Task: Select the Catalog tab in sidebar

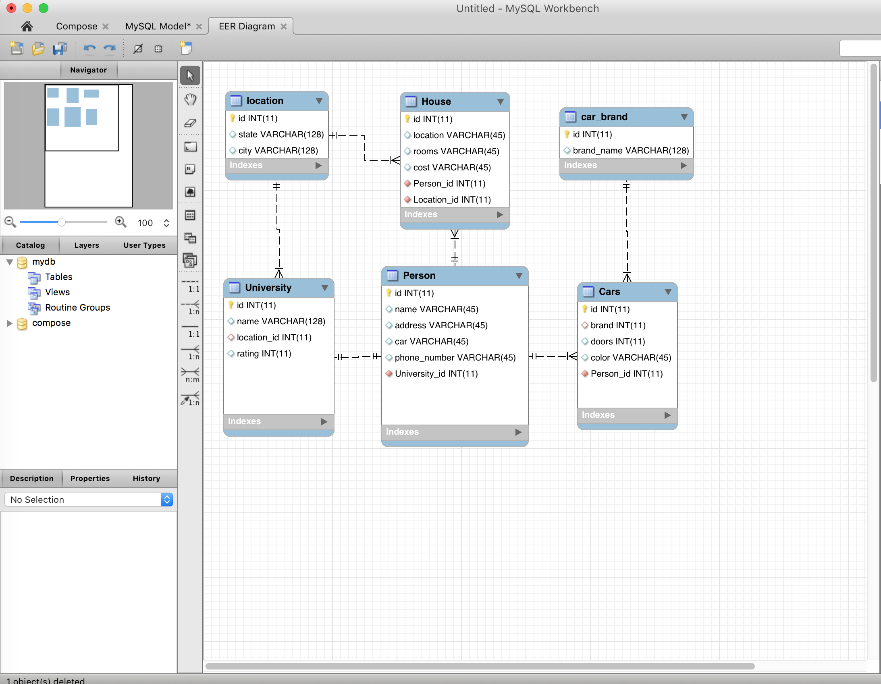Action: 29,245
